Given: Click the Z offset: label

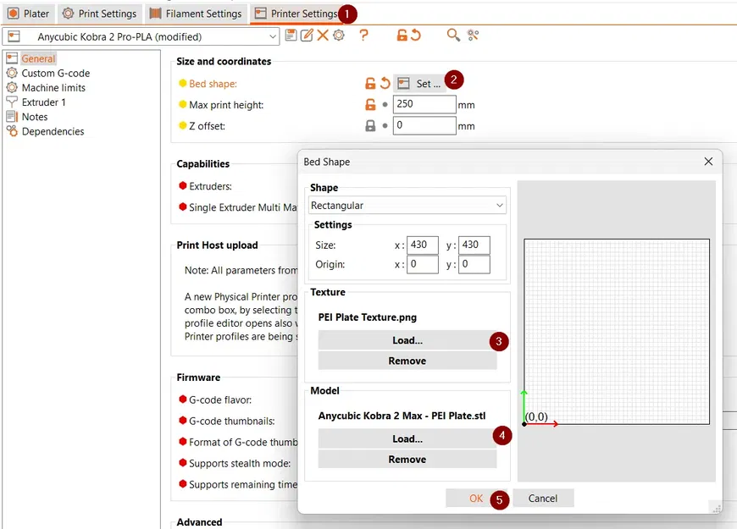Looking at the screenshot, I should (207, 126).
